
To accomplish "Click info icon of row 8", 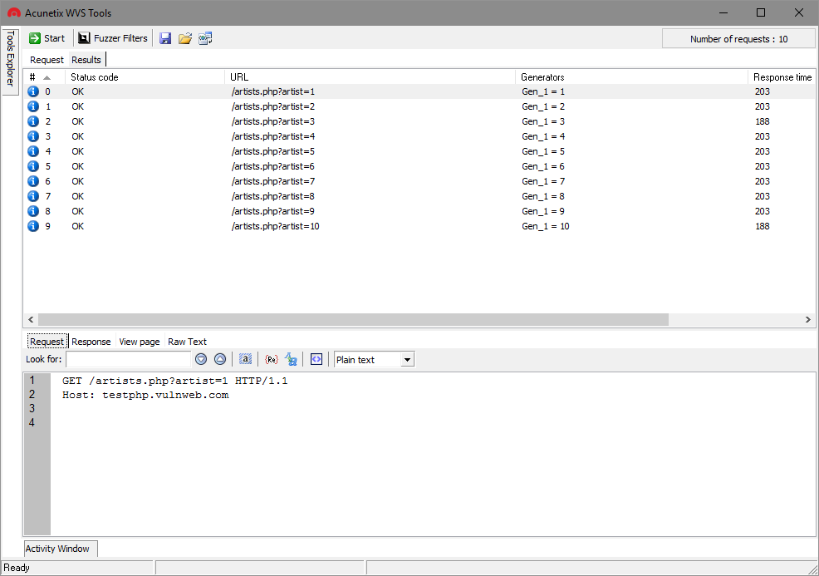I will click(x=33, y=211).
